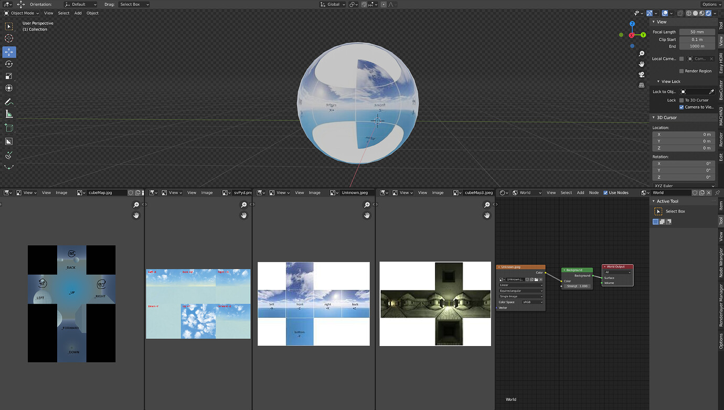The width and height of the screenshot is (724, 410).
Task: Click the Z axis on the navigation gizmo
Action: [632, 24]
